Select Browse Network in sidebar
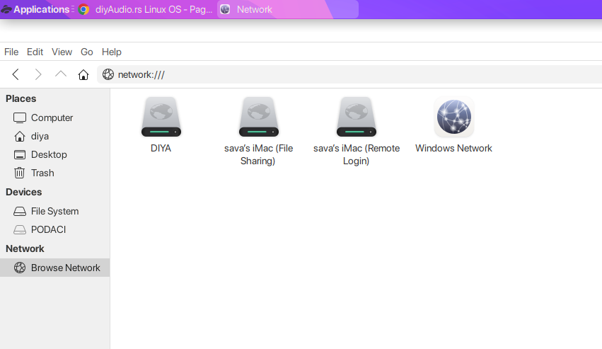 pyautogui.click(x=55, y=268)
